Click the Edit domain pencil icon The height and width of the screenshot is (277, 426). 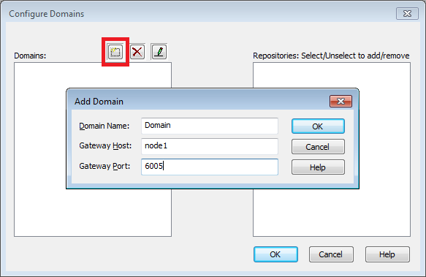point(159,52)
